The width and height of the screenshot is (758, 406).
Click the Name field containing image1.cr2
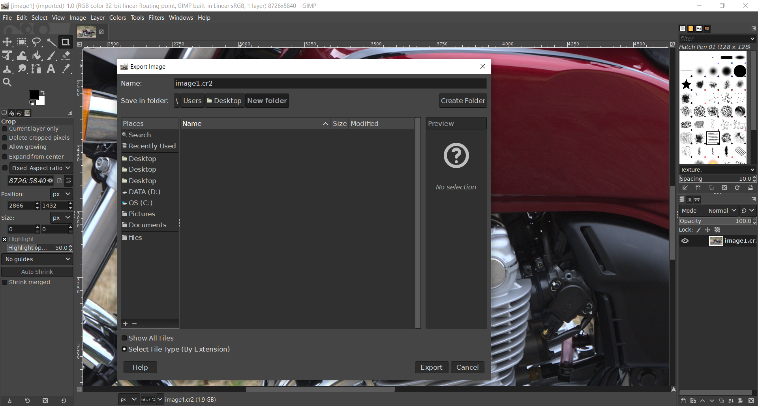click(x=330, y=83)
